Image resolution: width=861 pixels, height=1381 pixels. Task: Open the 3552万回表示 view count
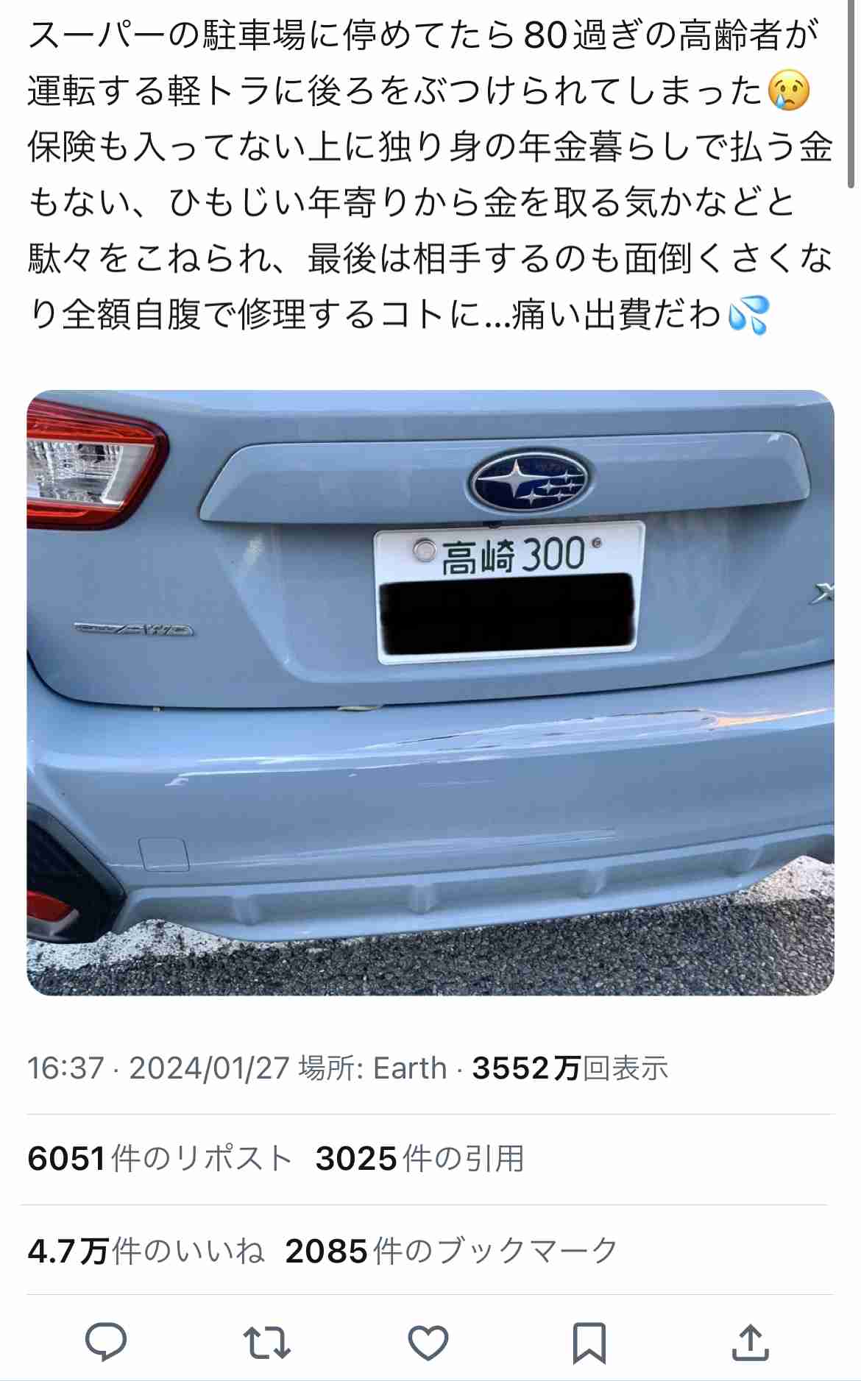[x=570, y=1068]
